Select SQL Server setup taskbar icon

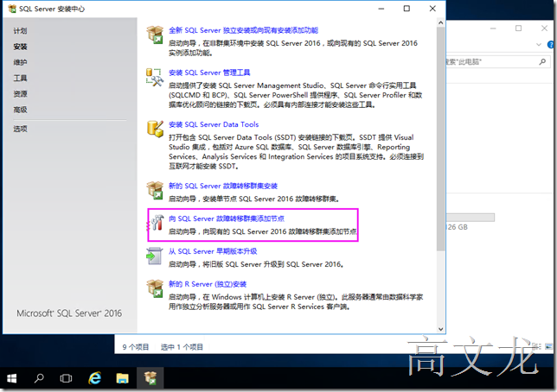150,378
